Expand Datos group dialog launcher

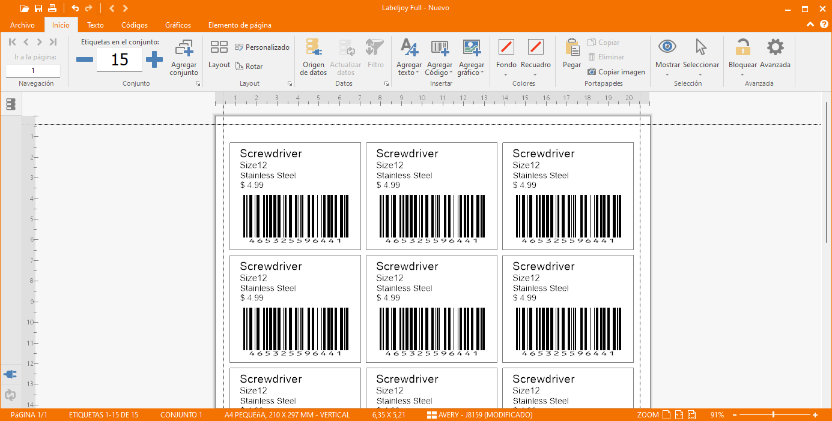click(x=386, y=85)
